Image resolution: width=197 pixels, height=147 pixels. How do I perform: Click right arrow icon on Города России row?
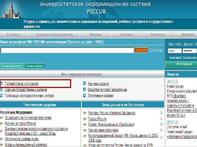tap(161, 118)
